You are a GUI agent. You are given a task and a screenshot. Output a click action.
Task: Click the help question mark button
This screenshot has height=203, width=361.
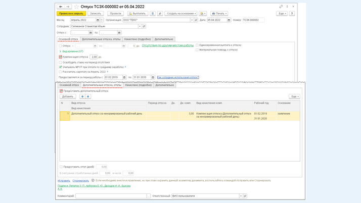(292, 14)
